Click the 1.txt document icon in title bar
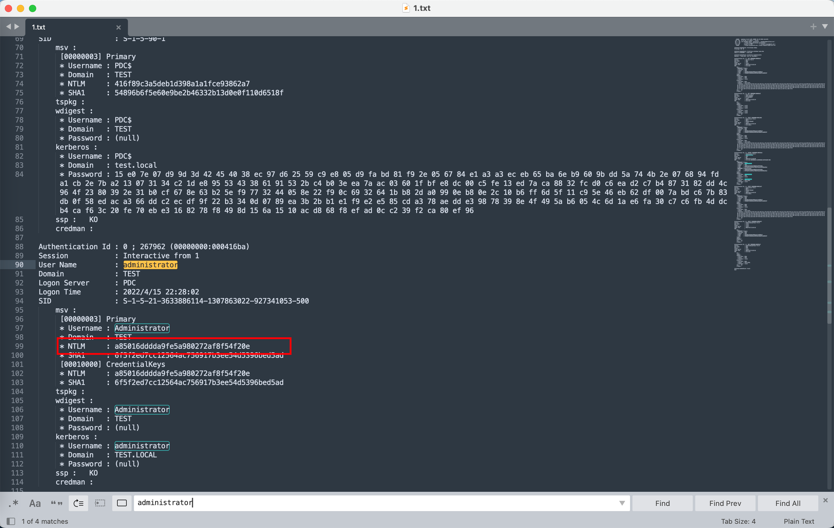 (406, 8)
